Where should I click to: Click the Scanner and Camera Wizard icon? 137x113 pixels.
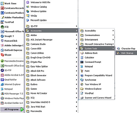point(82,98)
